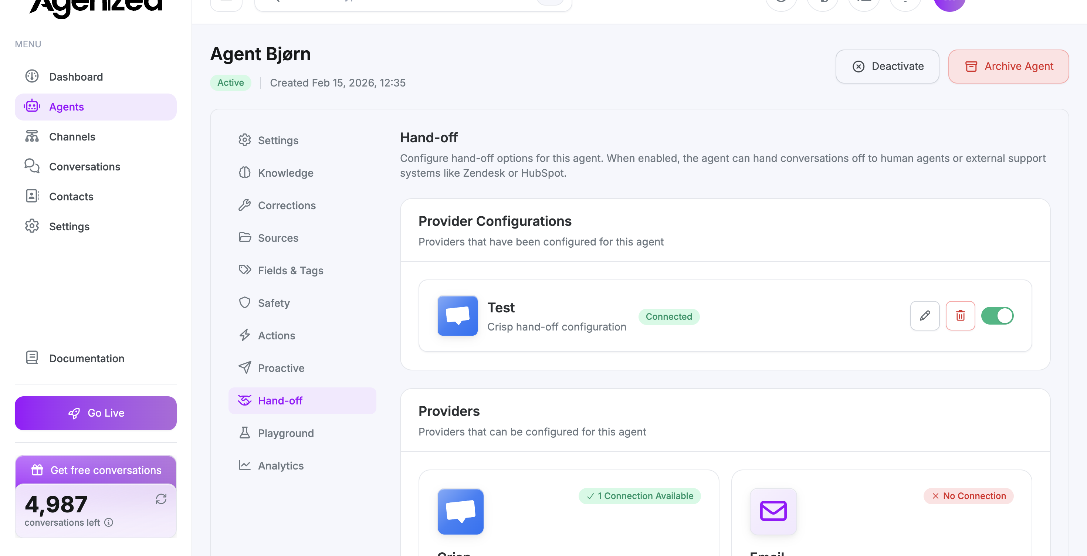Click the Go Live button

click(x=95, y=413)
